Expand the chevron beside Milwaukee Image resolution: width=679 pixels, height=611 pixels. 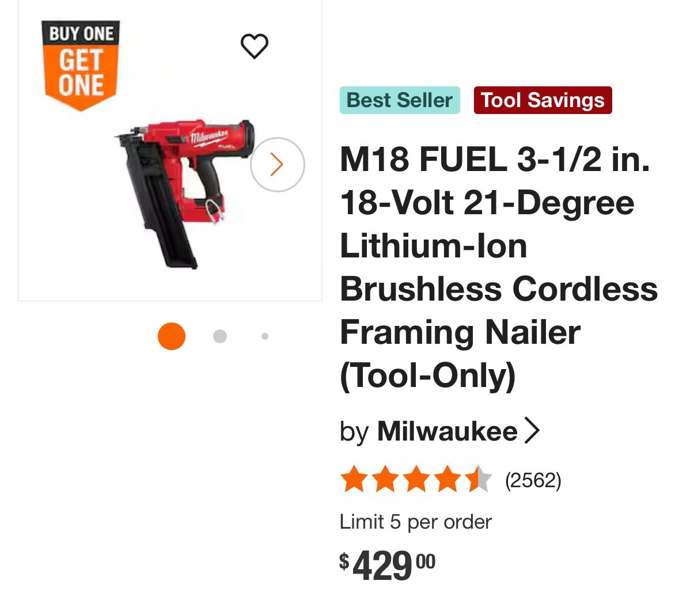click(x=532, y=431)
